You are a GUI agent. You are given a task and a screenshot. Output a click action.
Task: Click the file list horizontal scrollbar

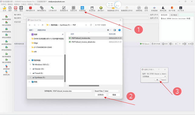pos(84,86)
